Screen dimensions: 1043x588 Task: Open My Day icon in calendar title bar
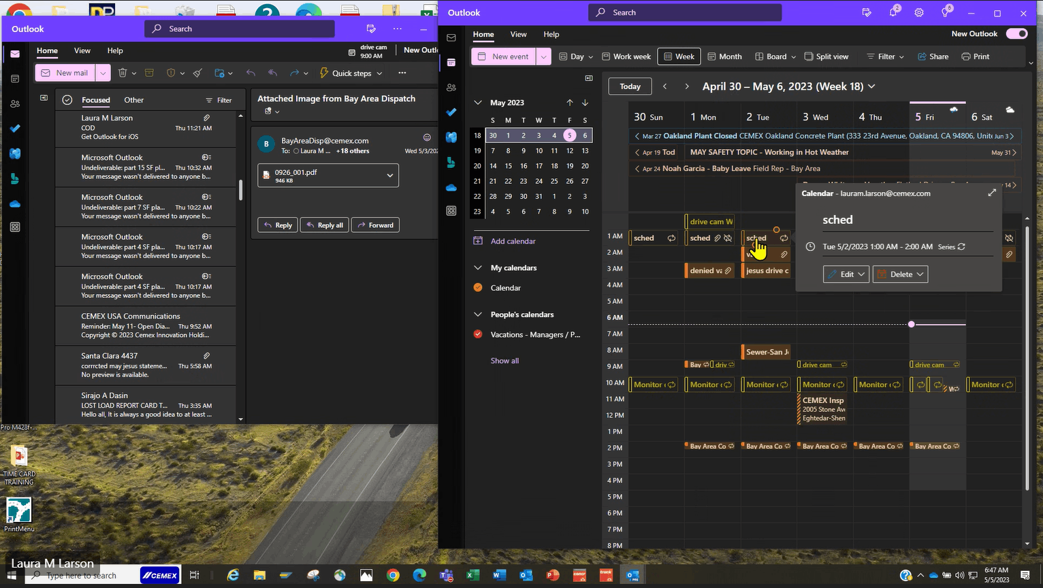click(867, 13)
